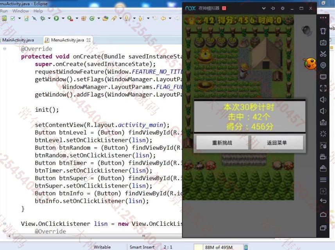Collapse the onCreate method fold marker
Screen dimensions: 335x250
[5, 49]
